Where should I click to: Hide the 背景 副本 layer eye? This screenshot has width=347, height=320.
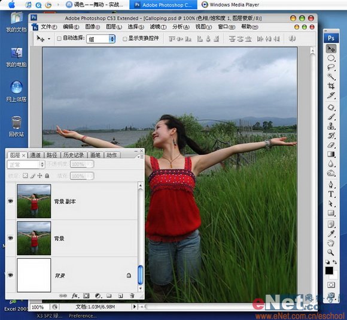click(x=10, y=201)
